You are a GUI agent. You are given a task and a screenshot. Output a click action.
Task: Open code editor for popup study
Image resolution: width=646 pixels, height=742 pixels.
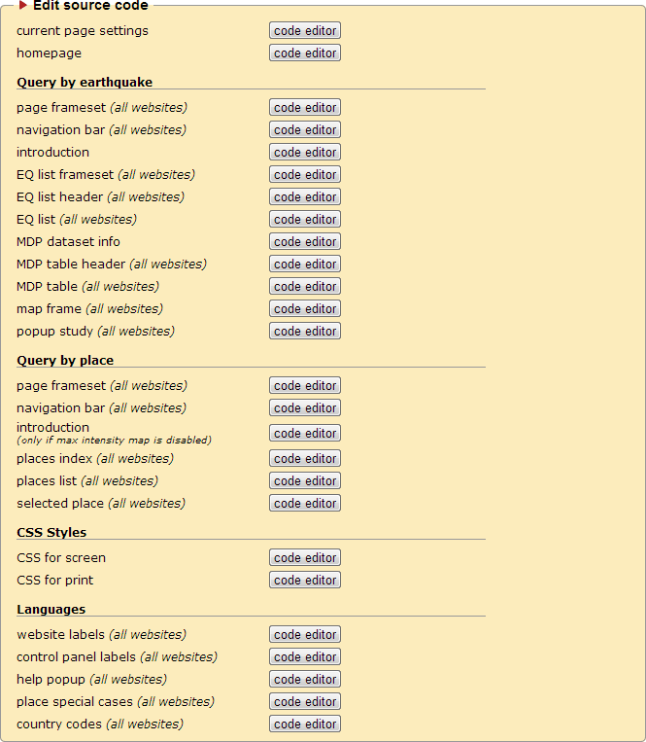click(x=305, y=332)
